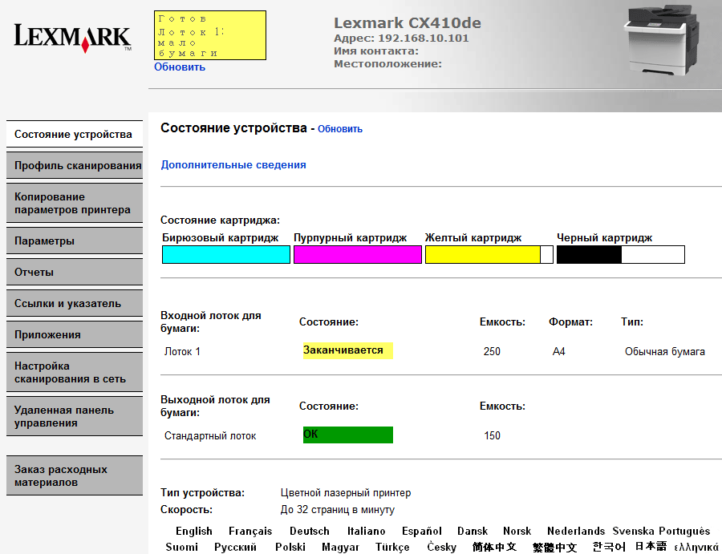This screenshot has width=722, height=554.
Task: Switch language to Magyar
Action: coord(340,547)
